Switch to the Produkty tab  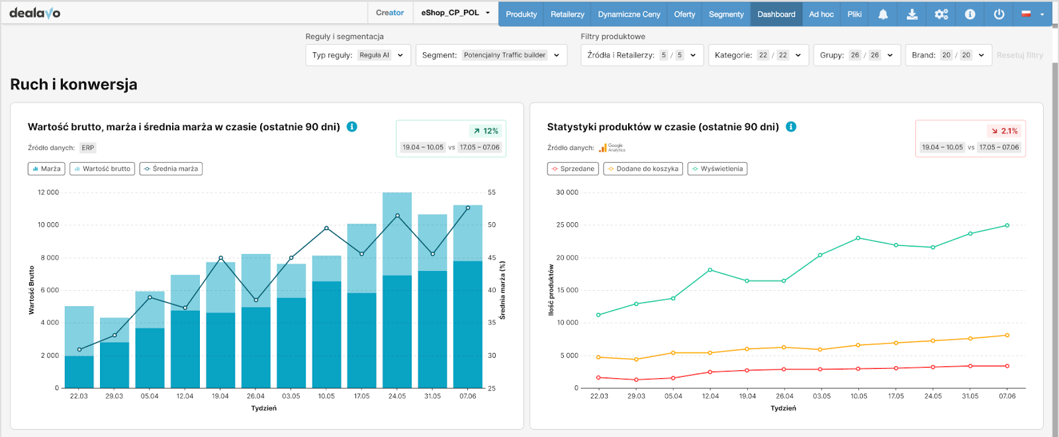click(x=521, y=15)
